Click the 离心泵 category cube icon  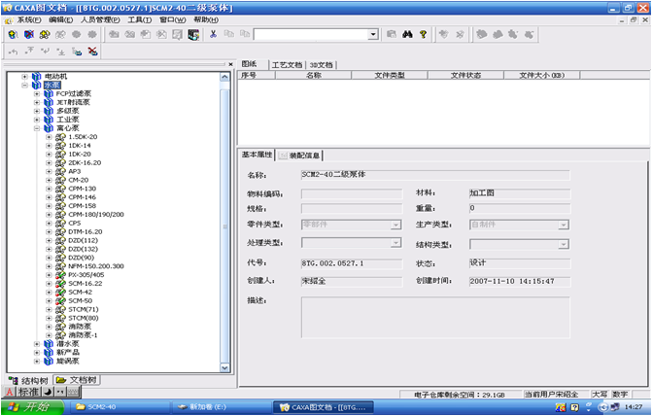48,128
